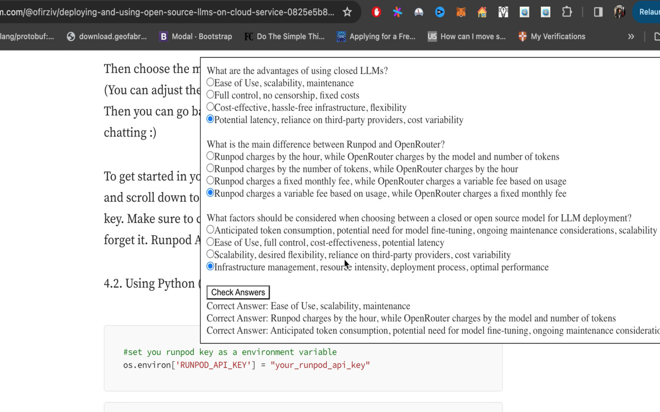Screen dimensions: 660x412
Task: Select 'Scalability, desired flexibility' option
Action: click(210, 254)
